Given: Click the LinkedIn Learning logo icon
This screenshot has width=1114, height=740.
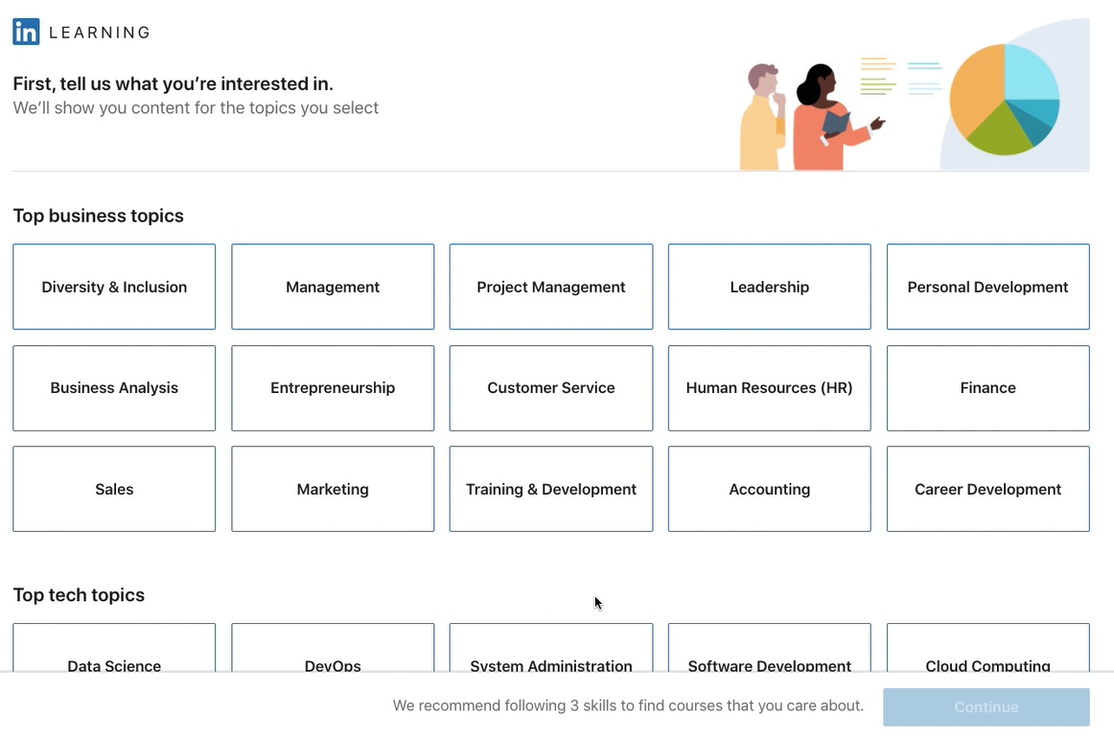Looking at the screenshot, I should point(26,32).
